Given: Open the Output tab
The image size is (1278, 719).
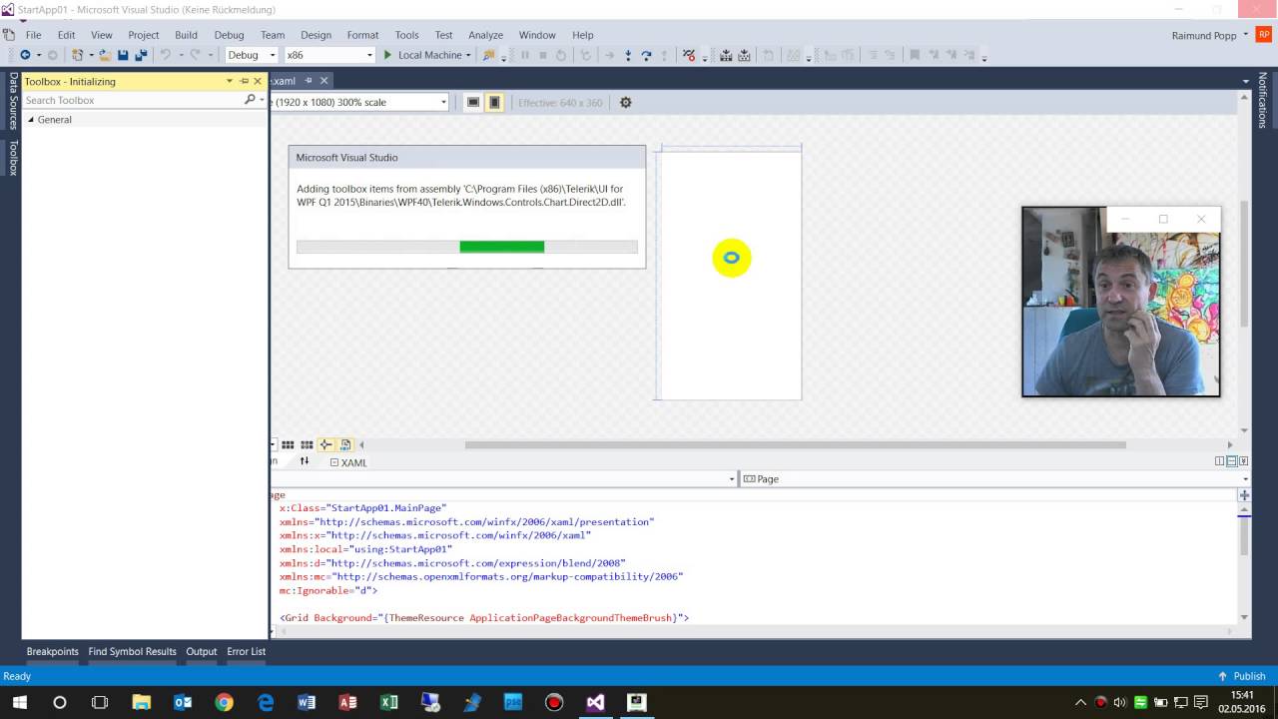Looking at the screenshot, I should [201, 651].
